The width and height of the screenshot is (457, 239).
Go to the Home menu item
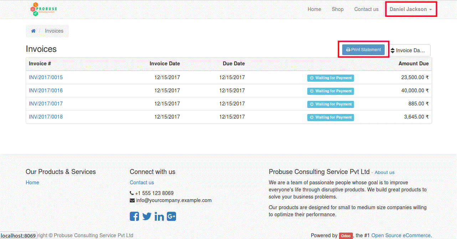314,9
